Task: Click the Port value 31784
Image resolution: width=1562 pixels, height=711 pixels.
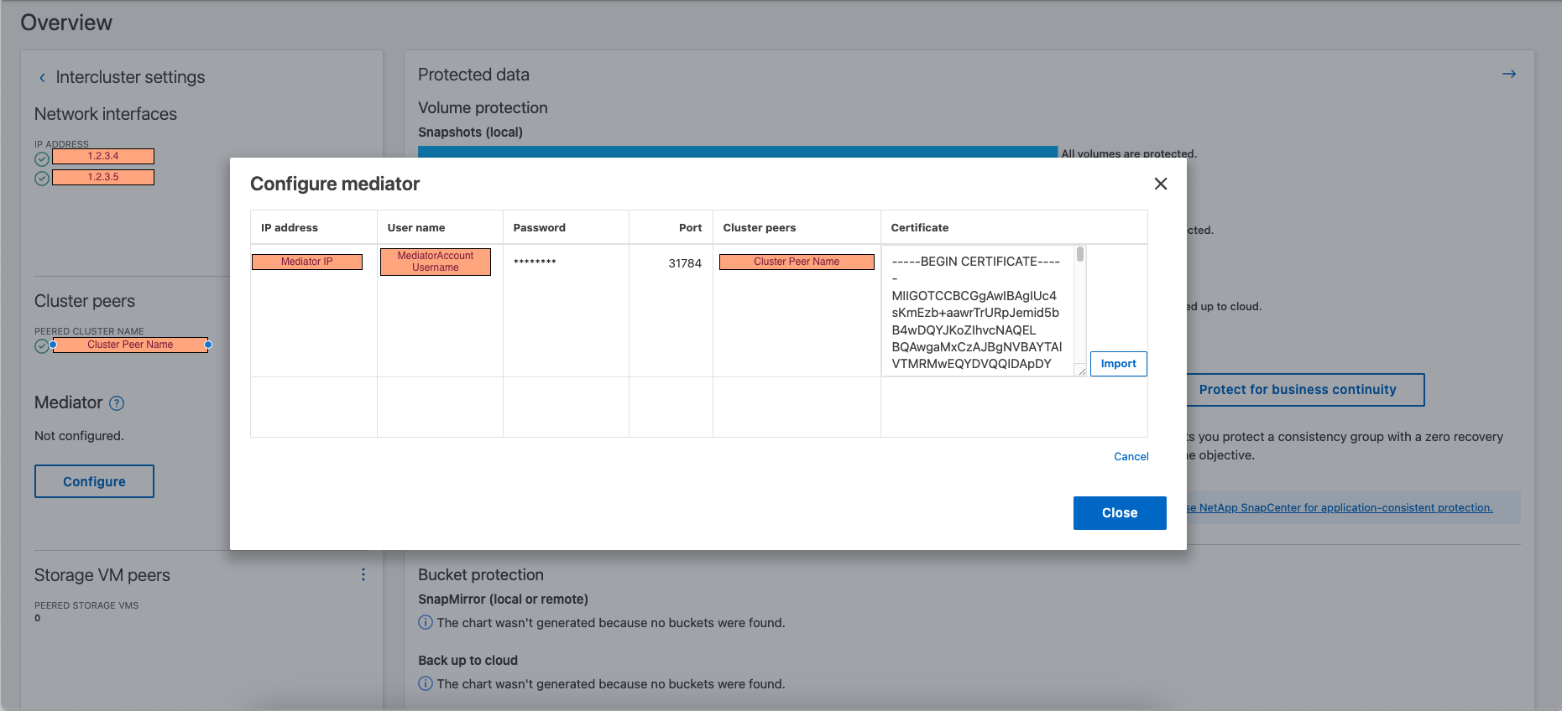Action: (x=684, y=263)
